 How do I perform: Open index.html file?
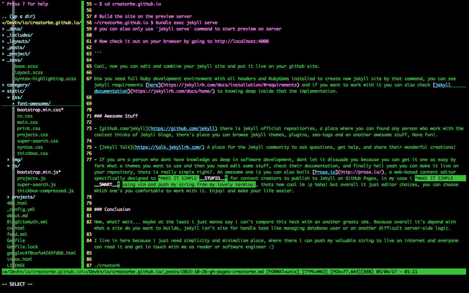click(x=20, y=259)
